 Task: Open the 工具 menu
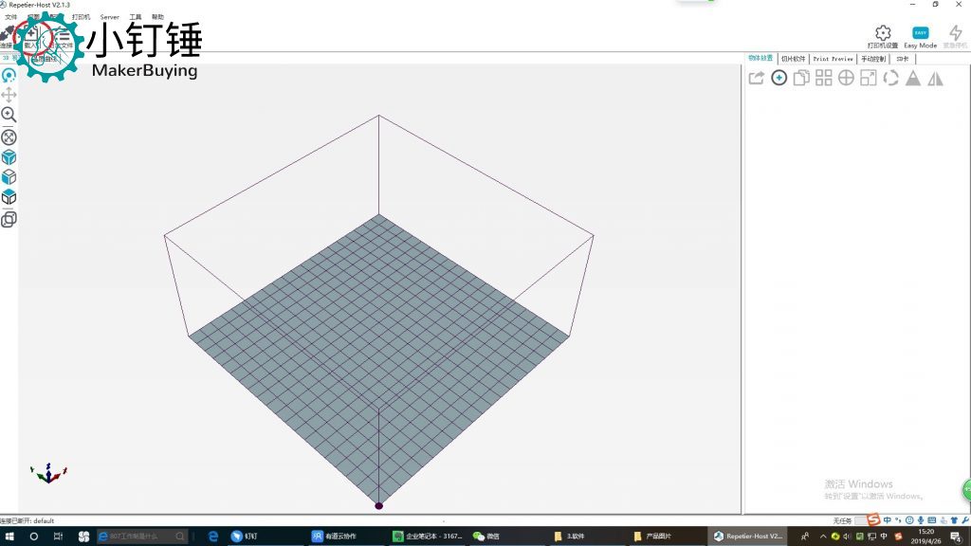[135, 17]
